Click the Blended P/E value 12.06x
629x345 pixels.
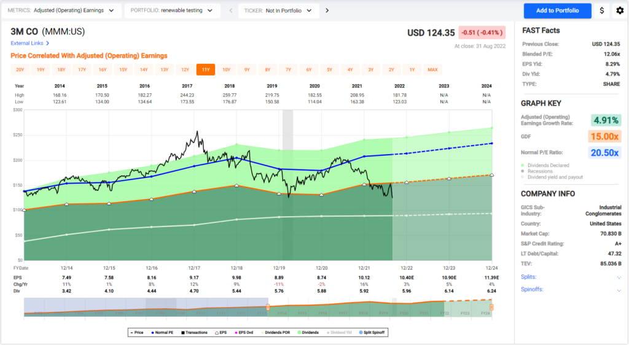click(x=612, y=54)
